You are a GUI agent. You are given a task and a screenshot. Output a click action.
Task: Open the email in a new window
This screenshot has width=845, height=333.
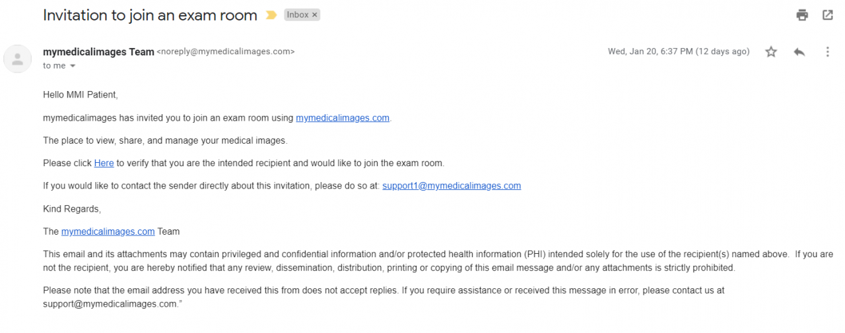[x=827, y=15]
